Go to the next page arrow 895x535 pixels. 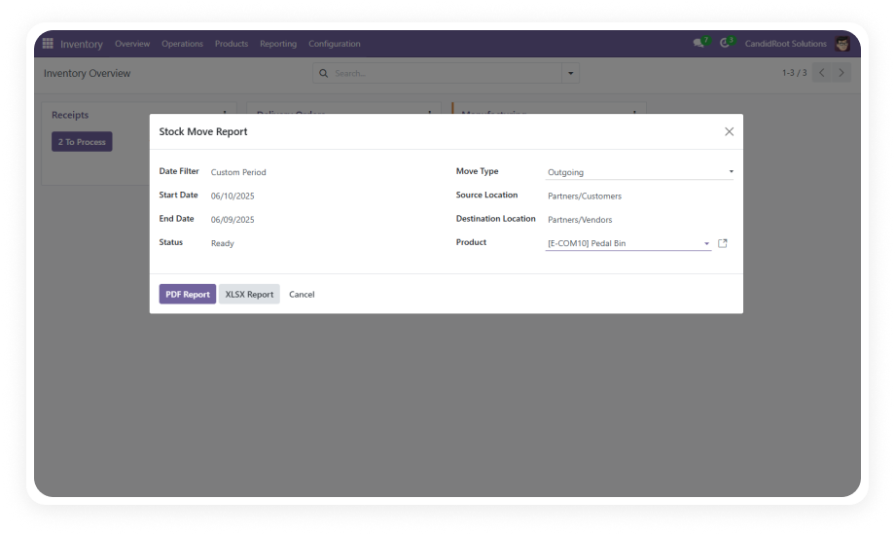(x=841, y=73)
